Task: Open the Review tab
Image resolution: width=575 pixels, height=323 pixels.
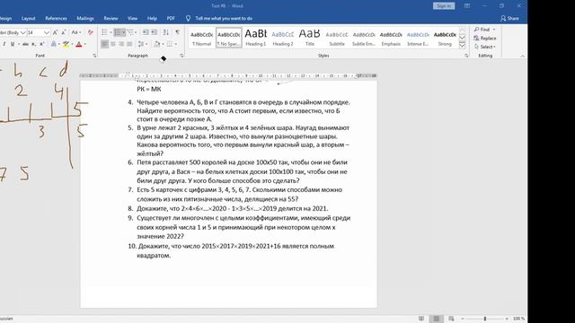Action: (x=111, y=18)
